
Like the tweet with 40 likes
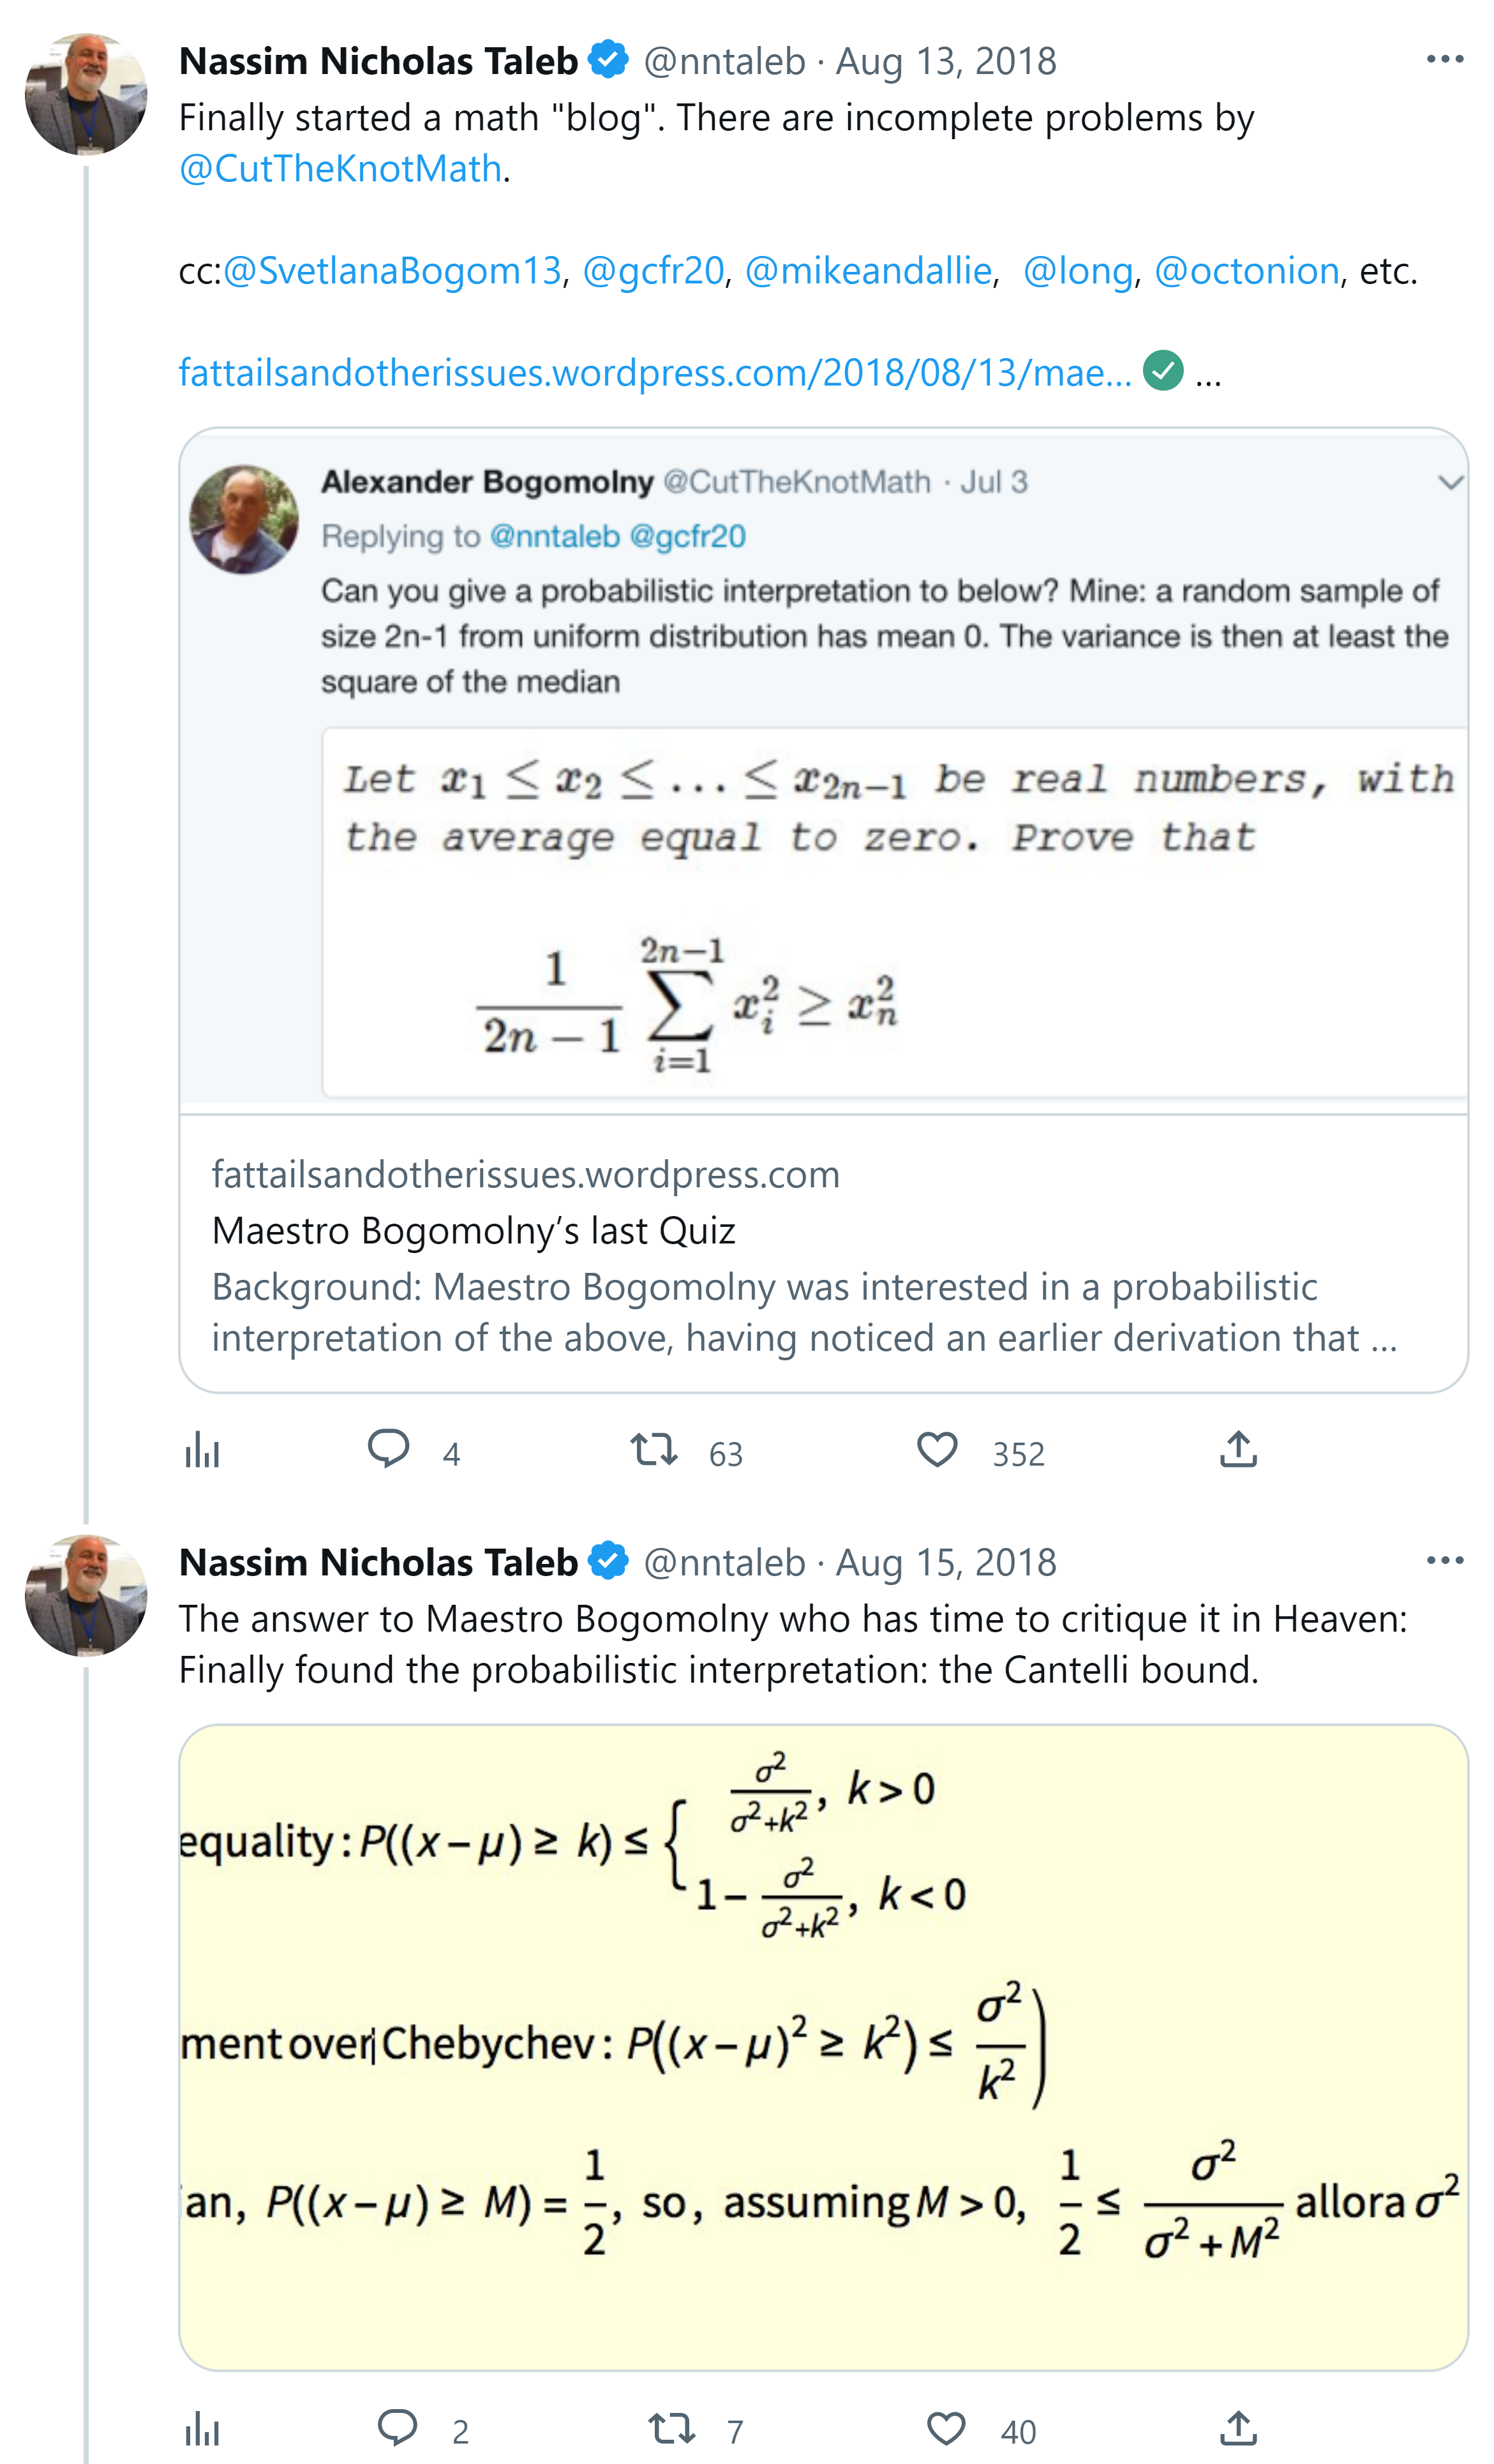click(945, 2428)
